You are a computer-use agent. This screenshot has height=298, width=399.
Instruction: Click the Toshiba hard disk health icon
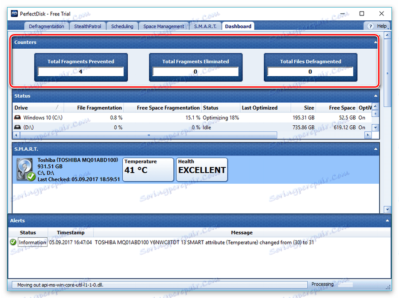[x=25, y=170]
